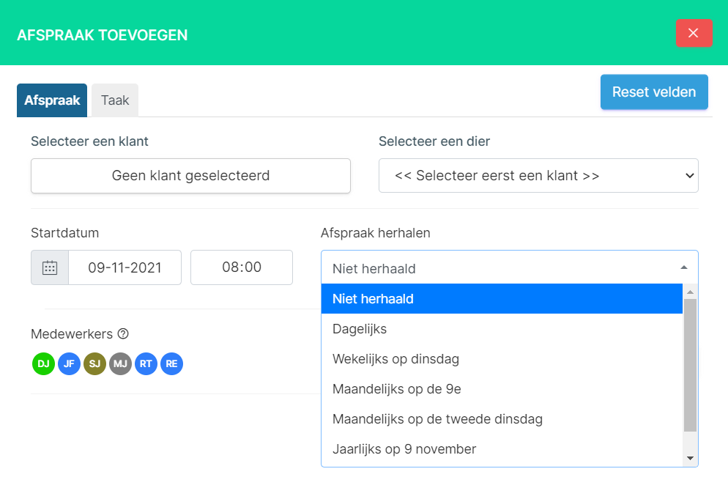Select employee avatar SJ

click(94, 363)
